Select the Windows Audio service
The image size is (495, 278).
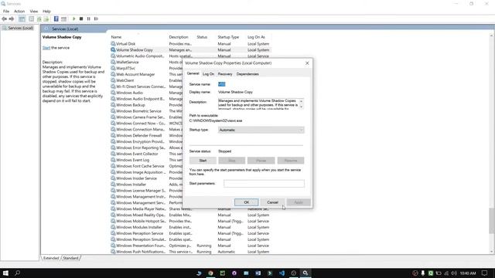(129, 93)
